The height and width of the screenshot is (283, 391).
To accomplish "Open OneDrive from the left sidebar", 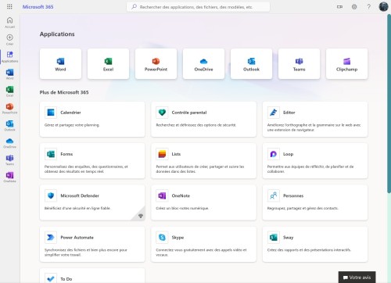I will point(9,143).
